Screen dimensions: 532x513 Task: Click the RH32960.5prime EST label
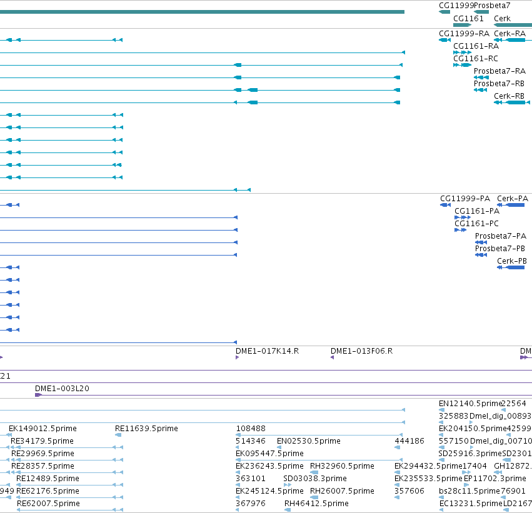pos(342,466)
